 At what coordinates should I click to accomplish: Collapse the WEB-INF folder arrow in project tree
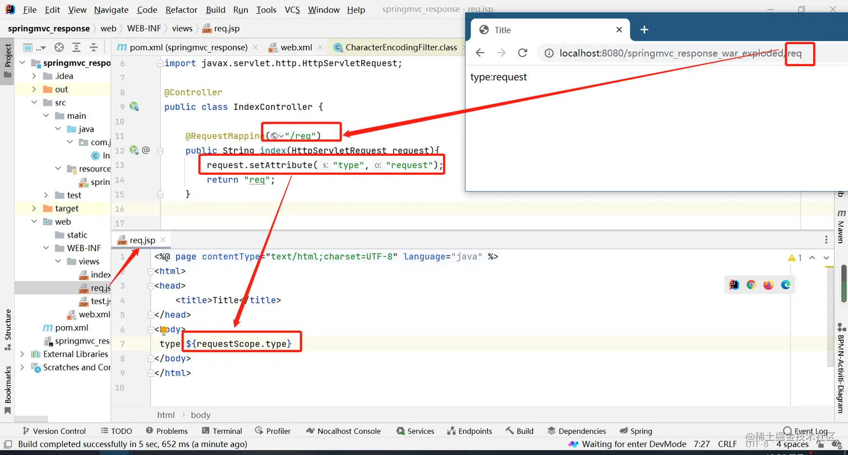46,248
